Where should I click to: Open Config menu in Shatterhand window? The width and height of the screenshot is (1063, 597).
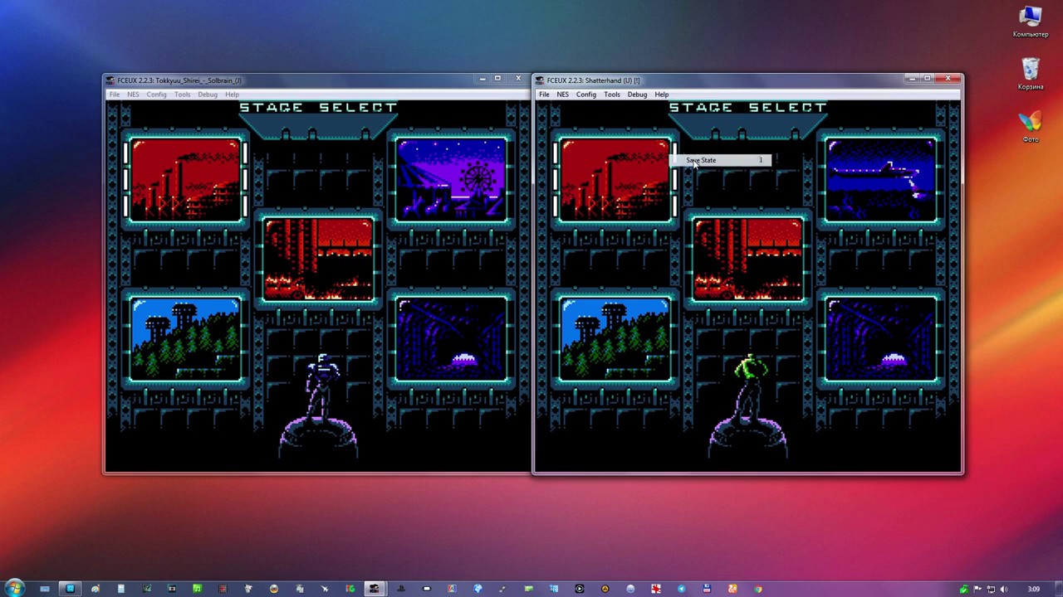[x=586, y=95]
